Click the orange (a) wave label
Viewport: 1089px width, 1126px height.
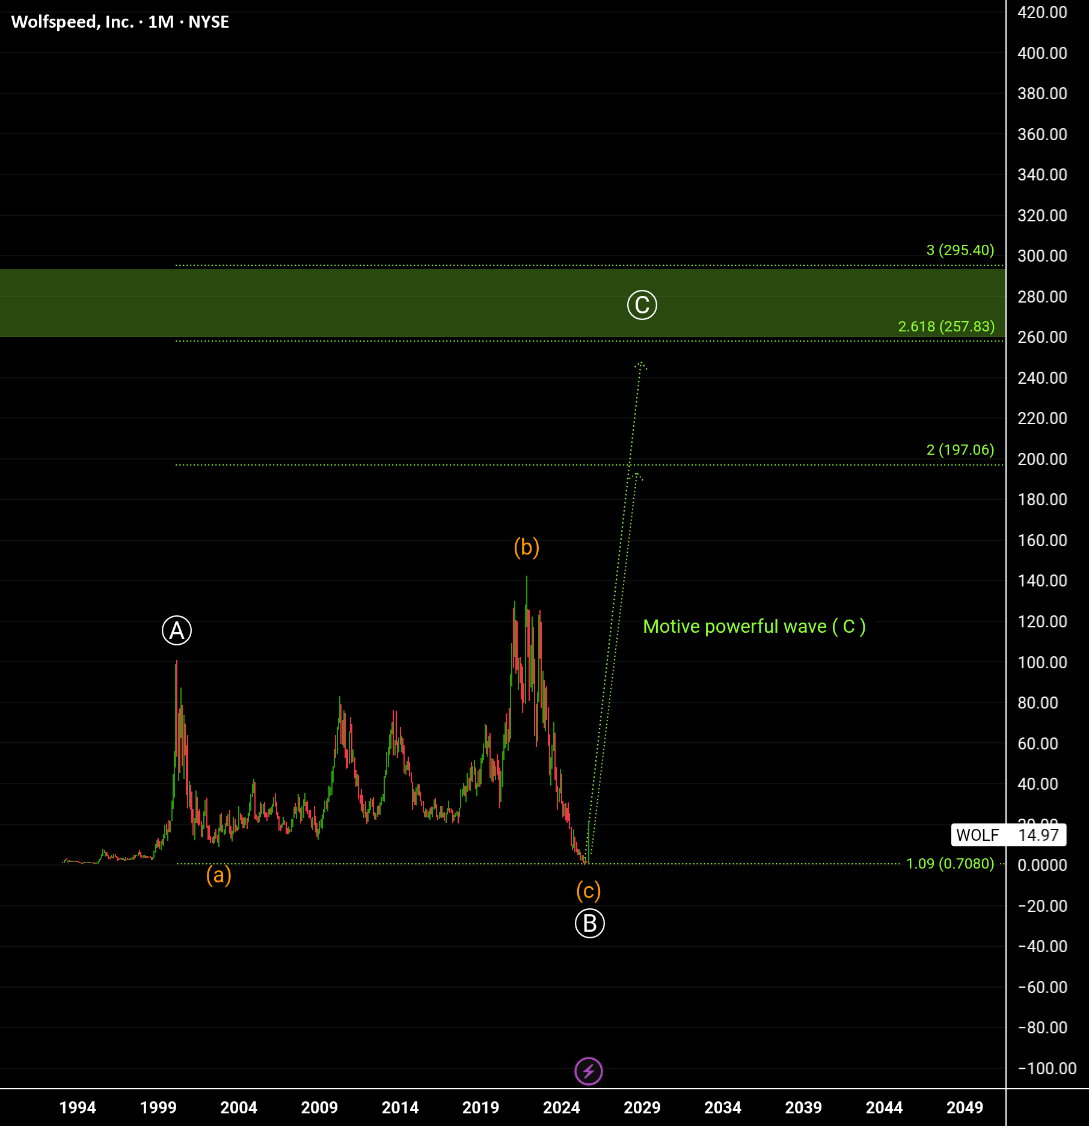219,875
